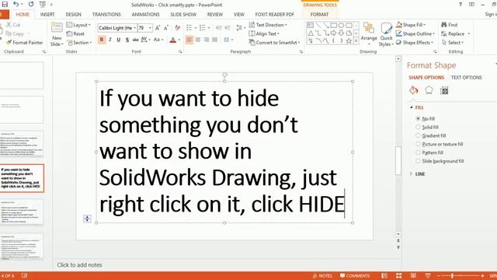This screenshot has width=497, height=280.
Task: Apply Strikethrough formatting
Action: [136, 40]
